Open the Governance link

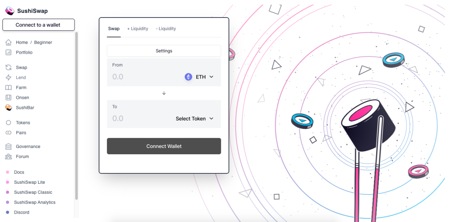click(x=28, y=146)
